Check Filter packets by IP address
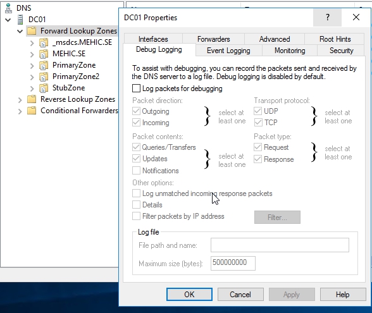 [x=136, y=216]
